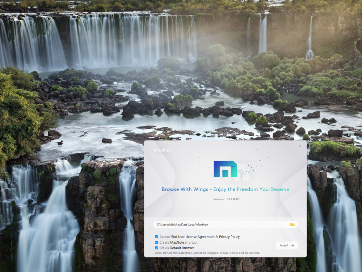Uncheck the Accept license agreement checkbox
Viewport: 362px width, 272px height.
pyautogui.click(x=156, y=237)
